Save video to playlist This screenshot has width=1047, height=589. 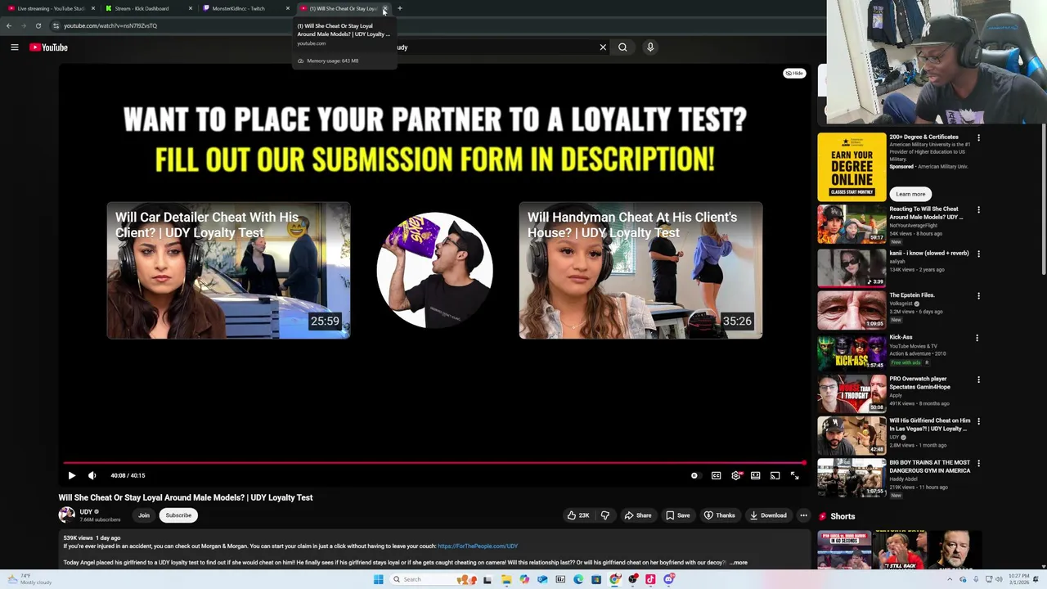pyautogui.click(x=677, y=515)
